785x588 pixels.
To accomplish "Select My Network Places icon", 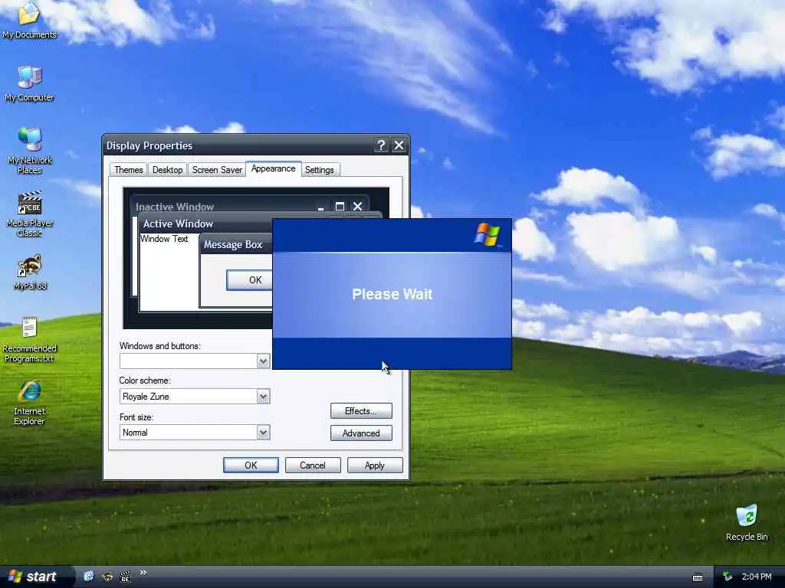I will pyautogui.click(x=30, y=151).
